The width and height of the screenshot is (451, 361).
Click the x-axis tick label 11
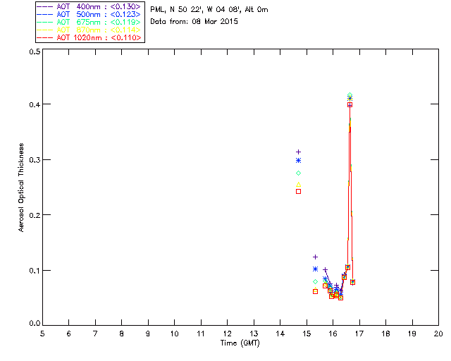201,334
